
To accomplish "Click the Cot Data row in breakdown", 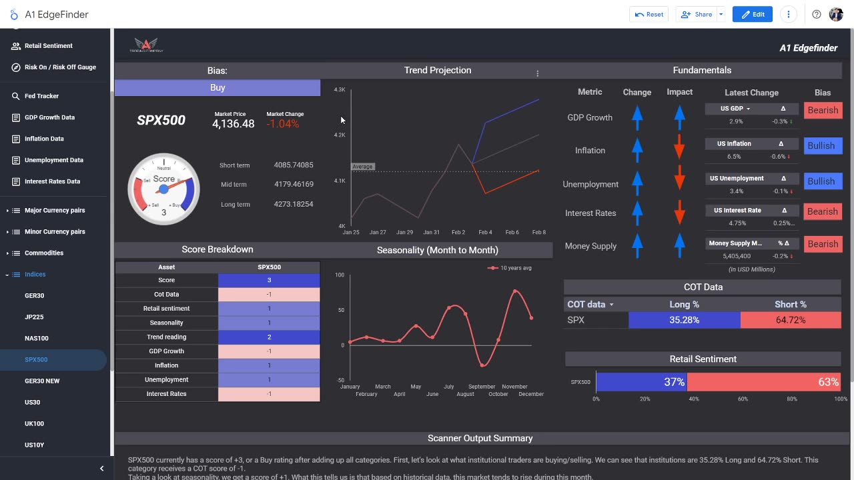I will 218,294.
